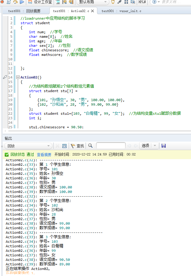191x276 pixels.
Task: Click the save output floppy icon
Action: coord(164,146)
